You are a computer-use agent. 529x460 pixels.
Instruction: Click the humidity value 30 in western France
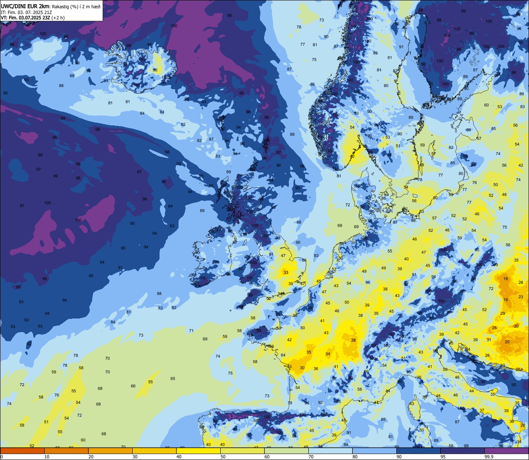(x=302, y=368)
